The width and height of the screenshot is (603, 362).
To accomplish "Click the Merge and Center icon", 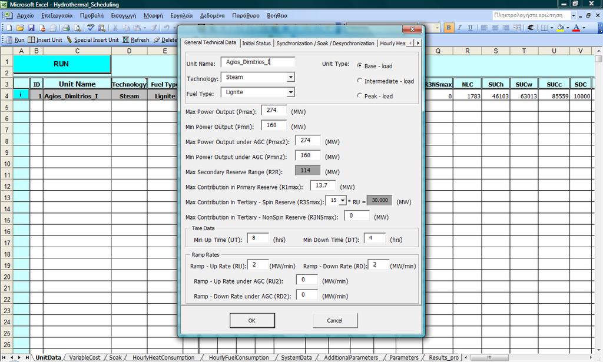I will click(517, 28).
